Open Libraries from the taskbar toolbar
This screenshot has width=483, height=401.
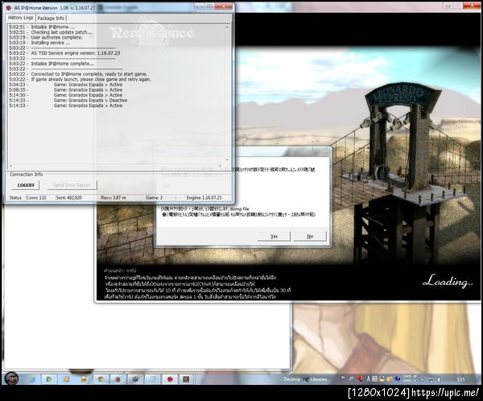click(316, 379)
